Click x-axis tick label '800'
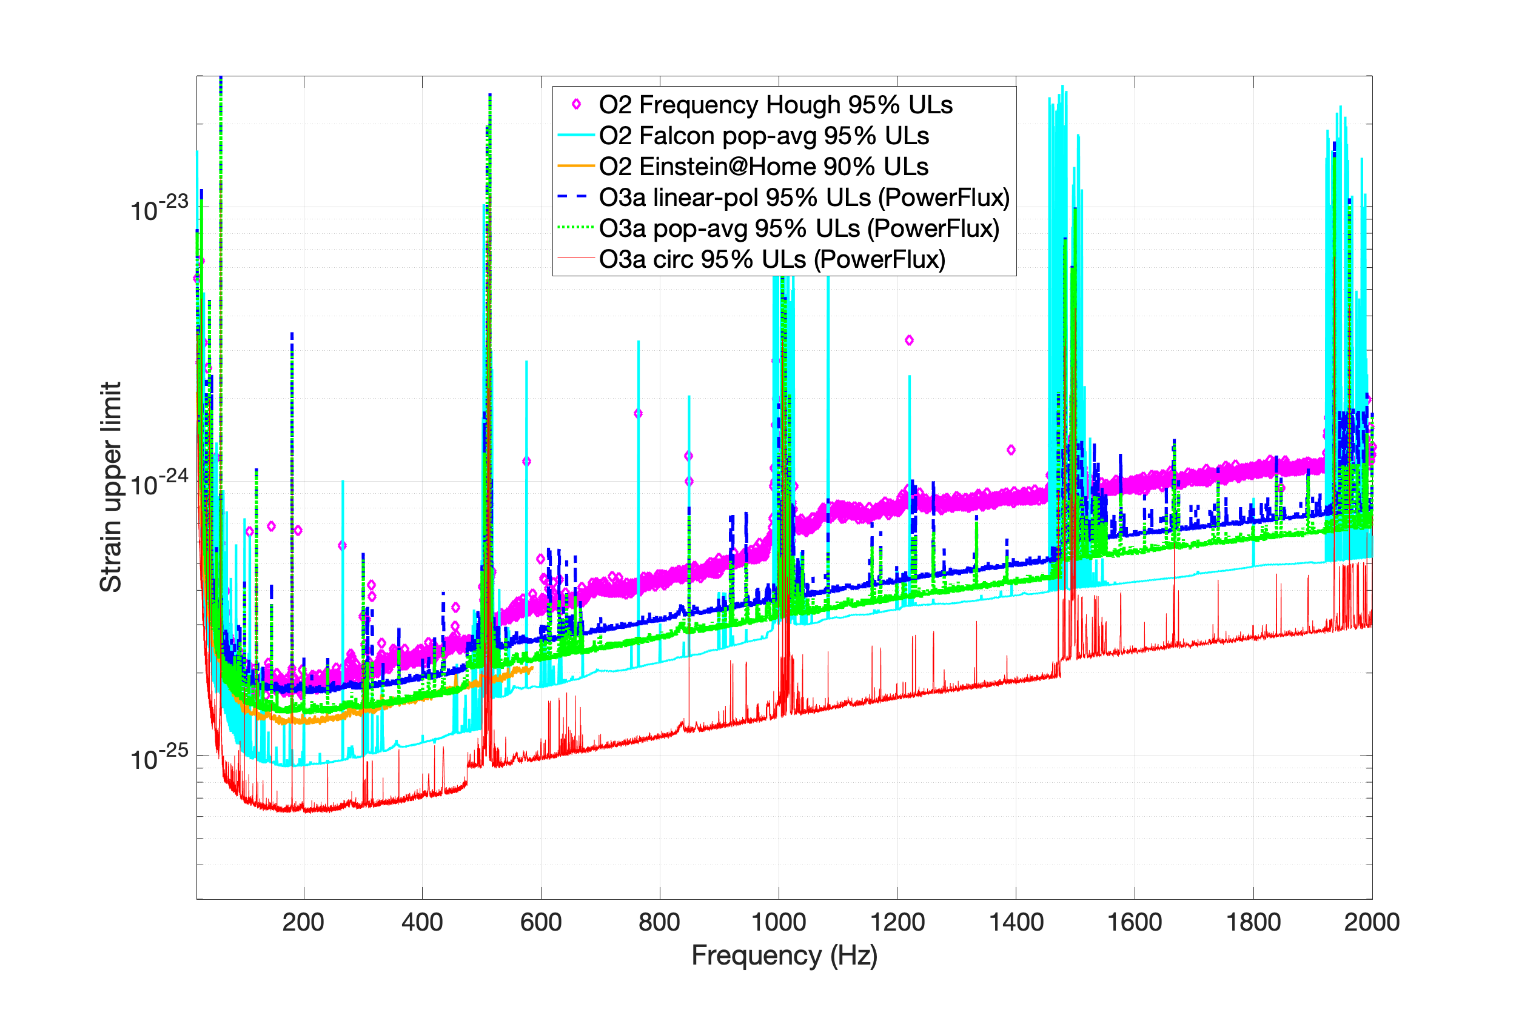Screen dimensions: 1516x1010 click(x=659, y=922)
